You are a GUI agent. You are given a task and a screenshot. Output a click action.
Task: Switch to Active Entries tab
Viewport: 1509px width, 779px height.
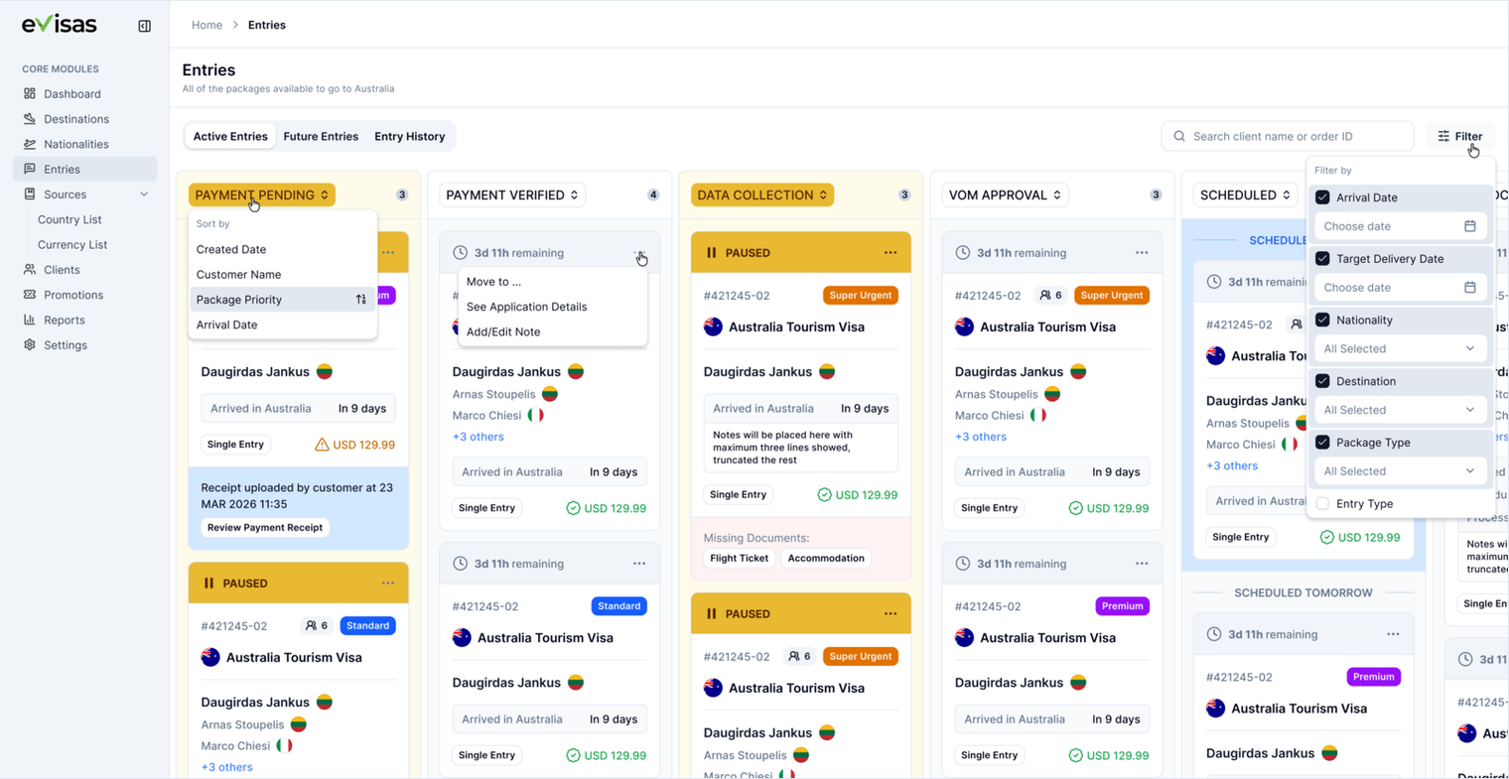(230, 136)
